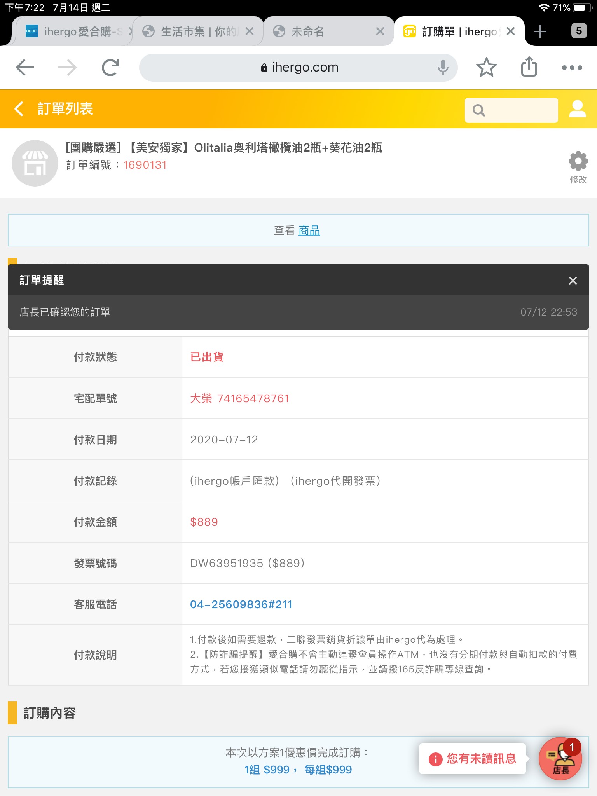The height and width of the screenshot is (796, 597).
Task: Click the 1組 $999 plan price text
Action: tap(267, 770)
